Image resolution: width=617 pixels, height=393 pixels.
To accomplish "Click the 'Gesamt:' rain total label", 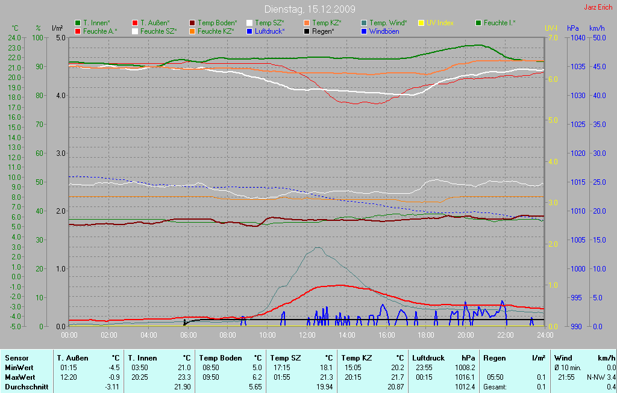I will (x=496, y=387).
